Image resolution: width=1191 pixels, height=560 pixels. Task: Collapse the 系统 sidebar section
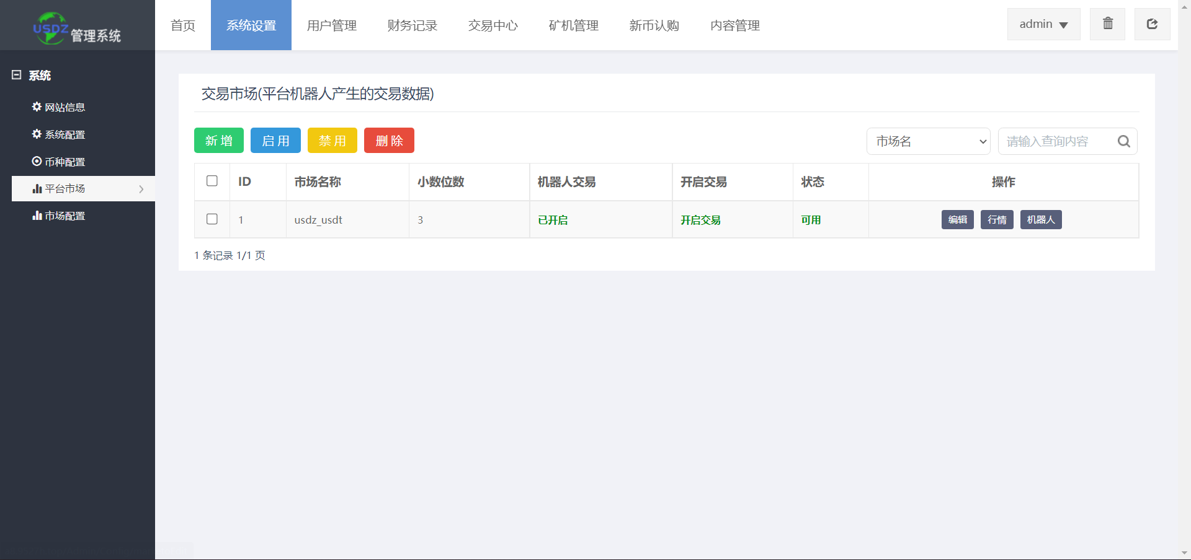point(17,75)
